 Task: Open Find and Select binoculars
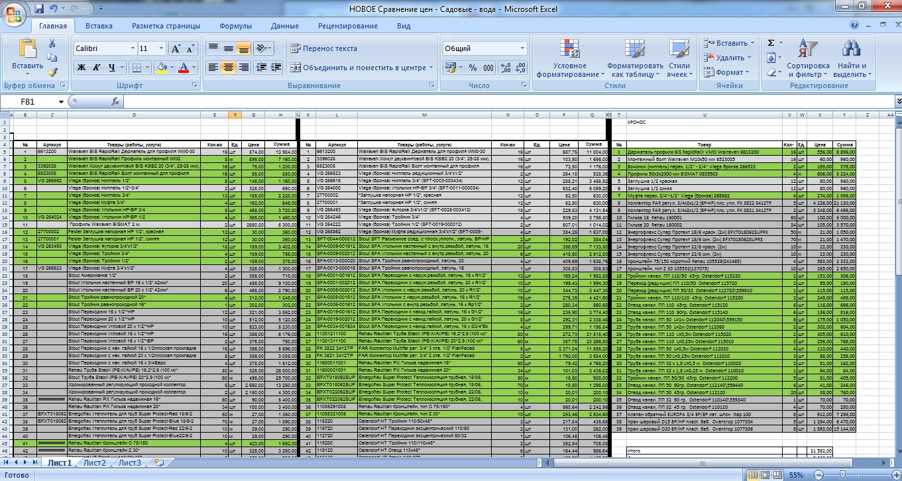click(851, 58)
